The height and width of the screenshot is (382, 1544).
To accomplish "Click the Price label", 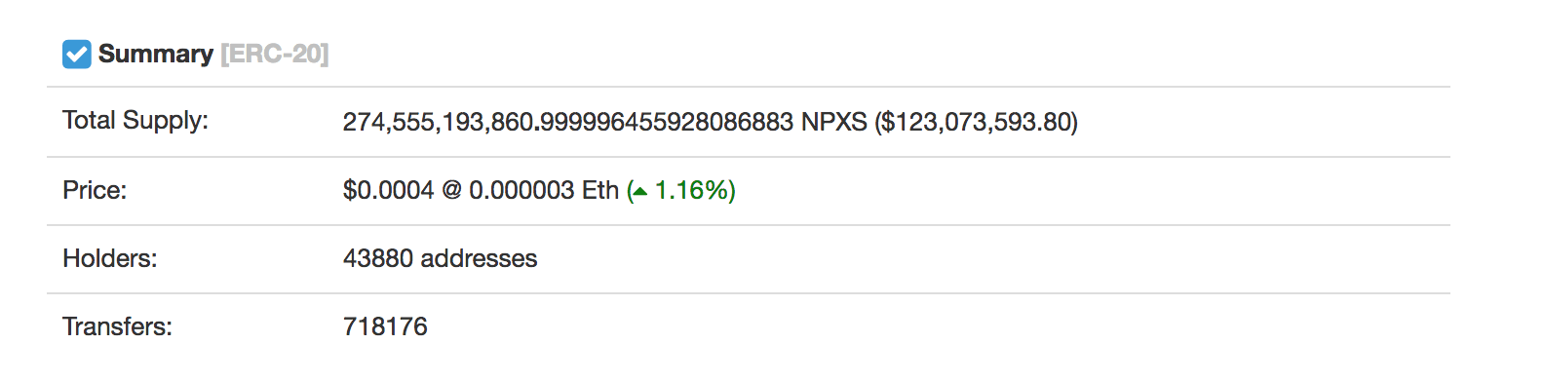I will [95, 190].
